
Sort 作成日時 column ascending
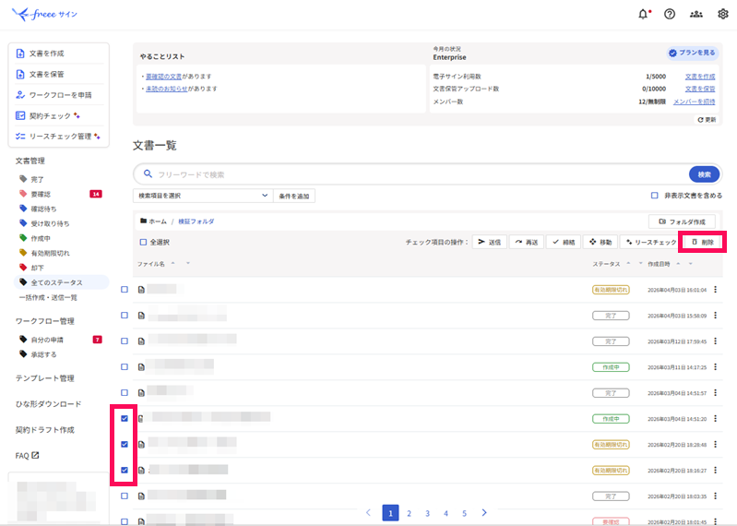[678, 264]
